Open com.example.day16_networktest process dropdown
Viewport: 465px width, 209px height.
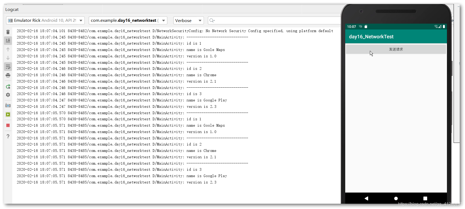[128, 20]
